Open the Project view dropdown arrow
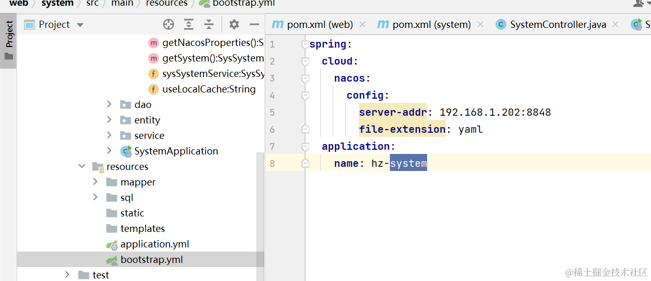The image size is (651, 281). point(80,25)
